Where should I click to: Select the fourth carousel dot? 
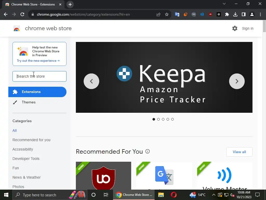click(168, 119)
